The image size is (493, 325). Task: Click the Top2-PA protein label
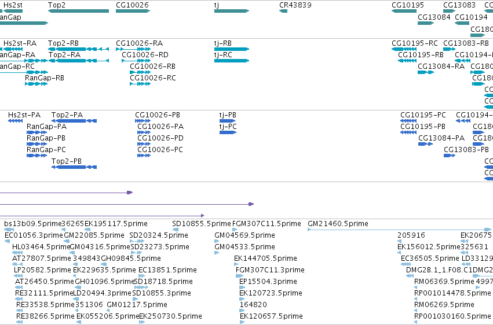tap(67, 115)
